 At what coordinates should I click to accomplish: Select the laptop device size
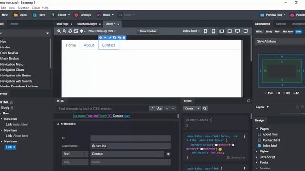click(x=230, y=31)
